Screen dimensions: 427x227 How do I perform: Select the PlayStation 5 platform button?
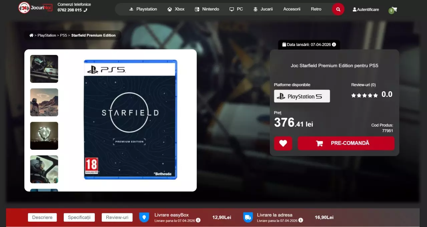[x=302, y=96]
